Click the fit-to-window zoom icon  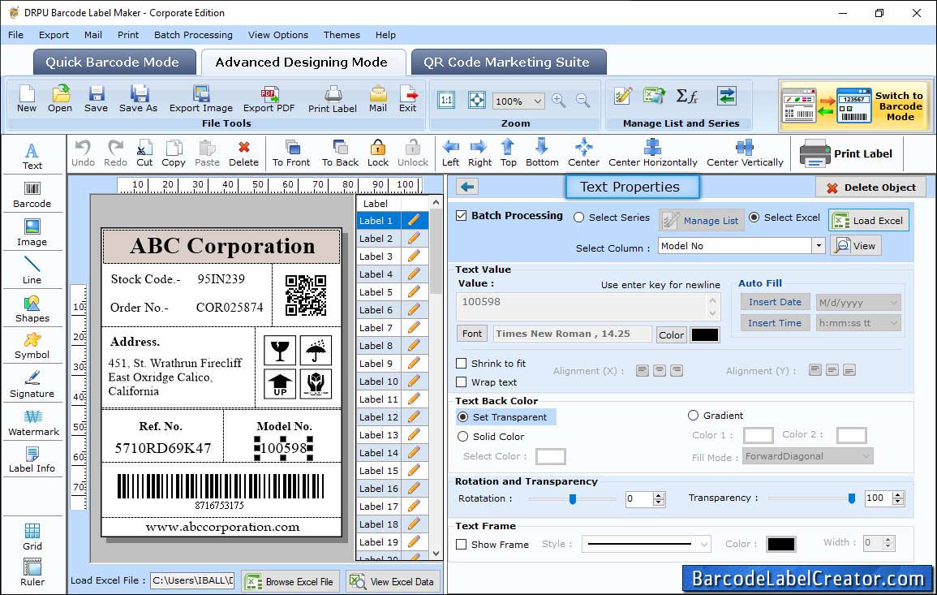pos(477,100)
